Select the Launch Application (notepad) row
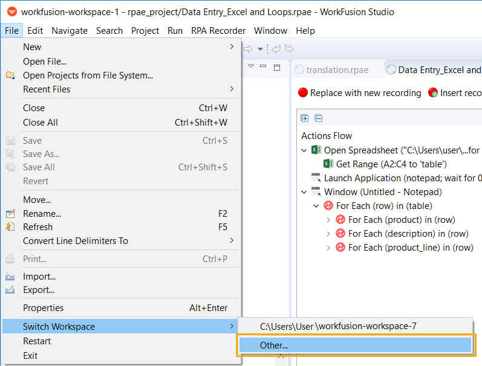482x366 pixels. click(397, 178)
